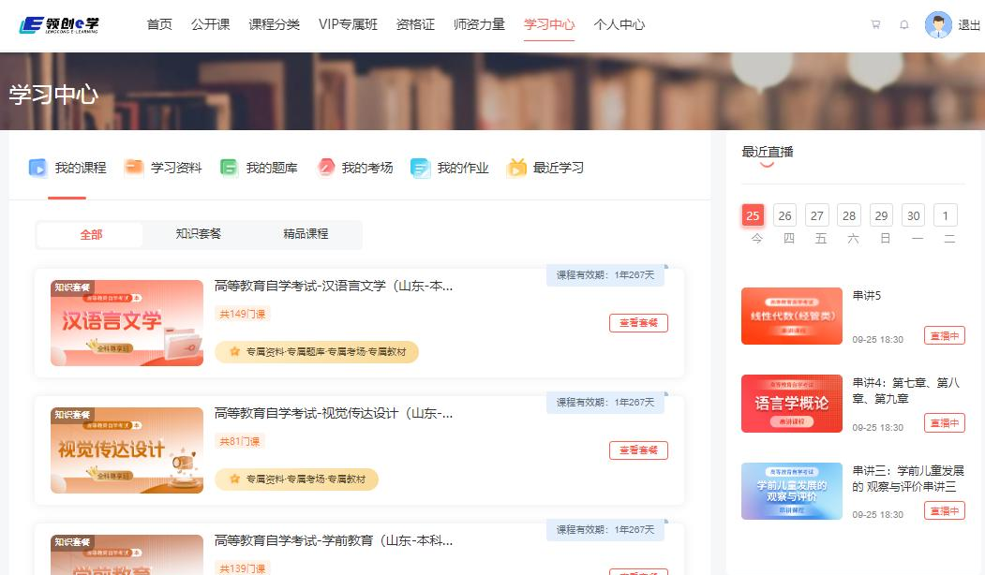
Task: Click the notification bell icon
Action: coord(903,25)
